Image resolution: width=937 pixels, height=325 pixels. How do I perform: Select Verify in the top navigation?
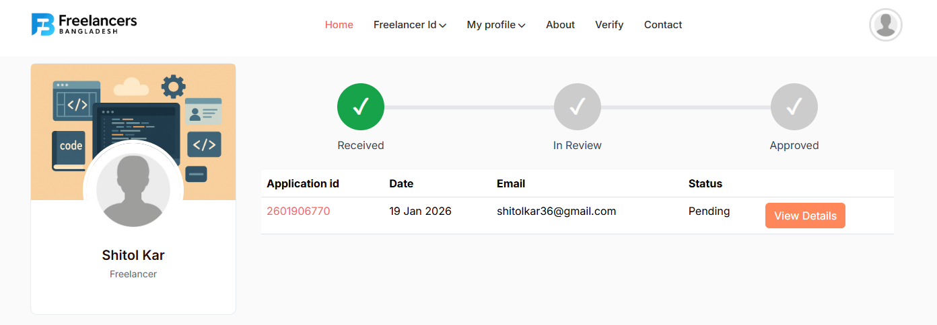pos(609,25)
